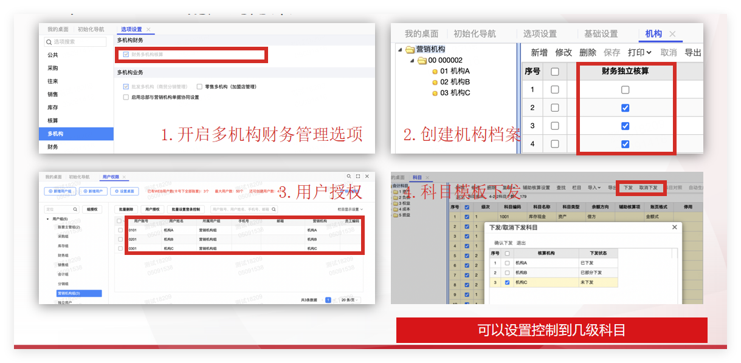741x363 pixels.
Task: Click the 导出 export icon
Action: [693, 53]
